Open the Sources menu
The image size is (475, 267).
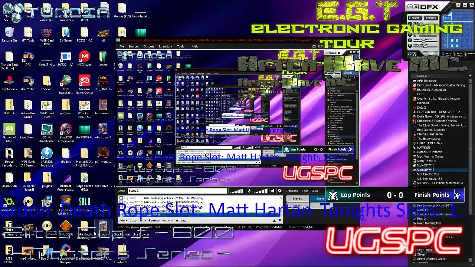point(134,47)
